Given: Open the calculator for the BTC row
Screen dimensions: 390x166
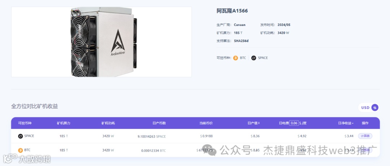Looking at the screenshot, I should pyautogui.click(x=365, y=150).
